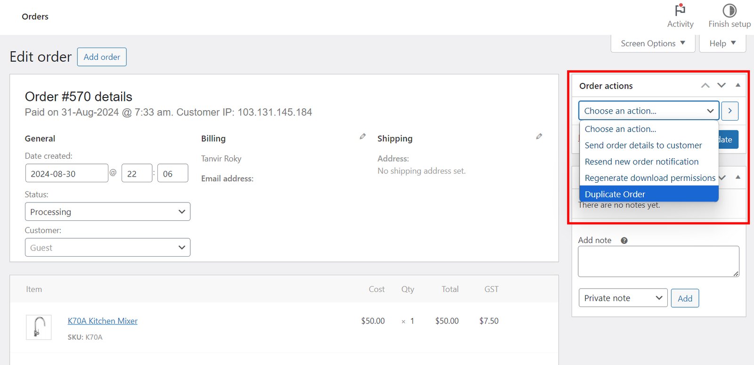The height and width of the screenshot is (365, 754).
Task: Open the order Status dropdown showing Processing
Action: pyautogui.click(x=107, y=211)
